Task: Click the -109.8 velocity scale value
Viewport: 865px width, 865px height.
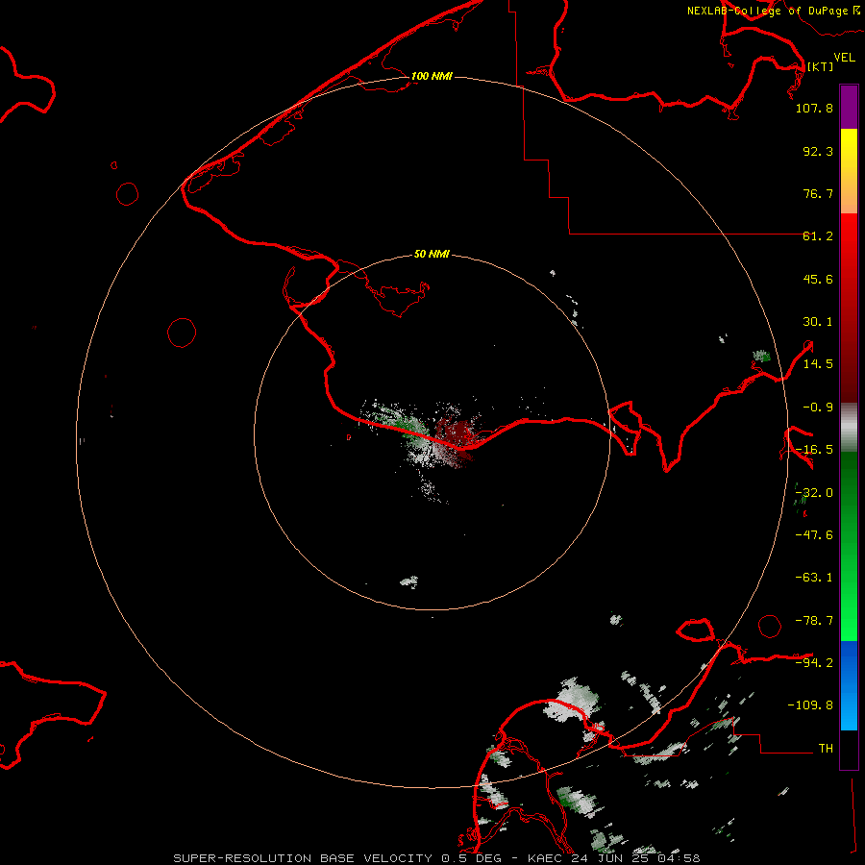Action: [810, 705]
